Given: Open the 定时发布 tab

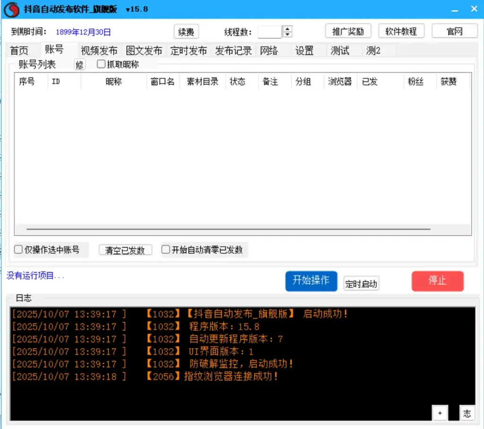Looking at the screenshot, I should 189,51.
